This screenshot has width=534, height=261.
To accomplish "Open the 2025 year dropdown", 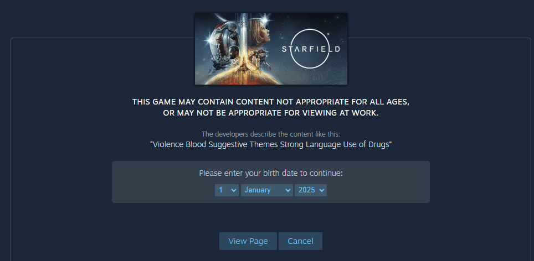I will [x=311, y=190].
